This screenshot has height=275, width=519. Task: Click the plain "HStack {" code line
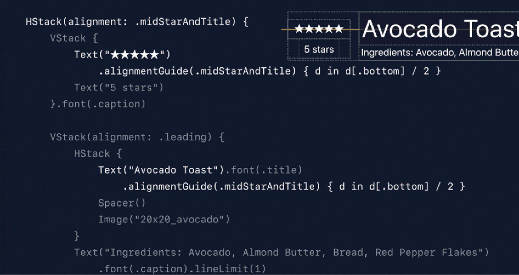98,154
